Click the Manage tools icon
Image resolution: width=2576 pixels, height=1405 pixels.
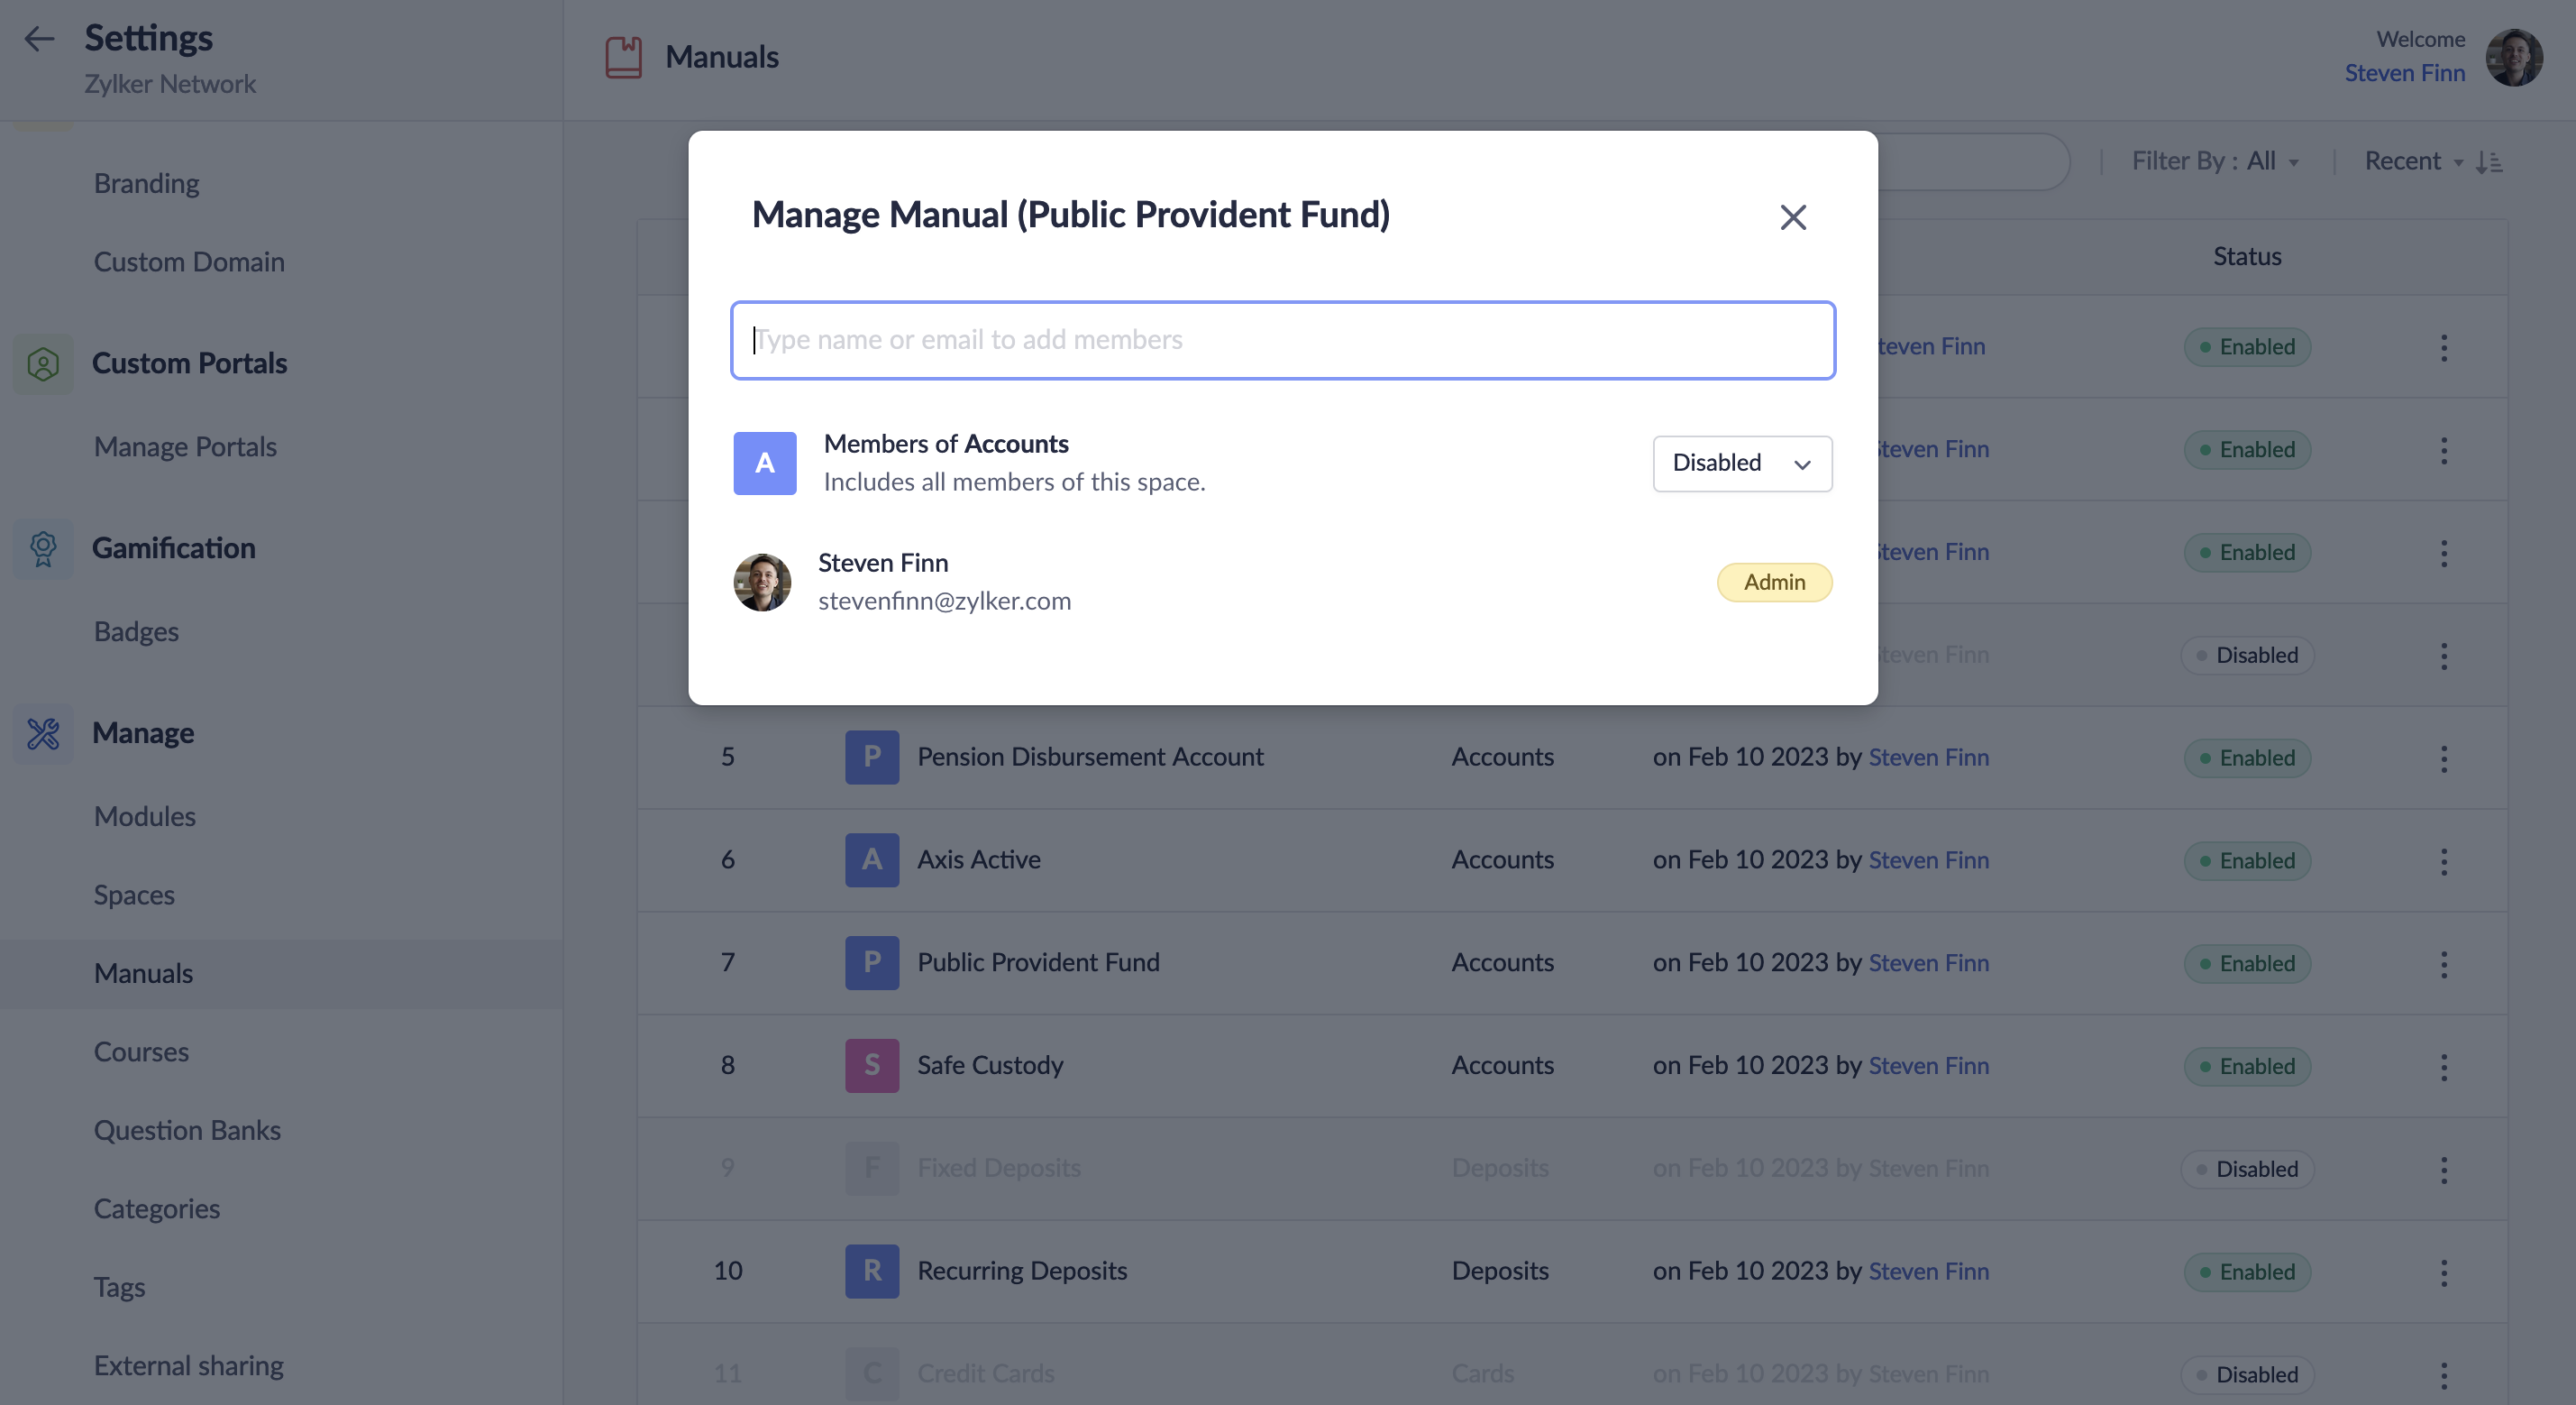pos(43,733)
